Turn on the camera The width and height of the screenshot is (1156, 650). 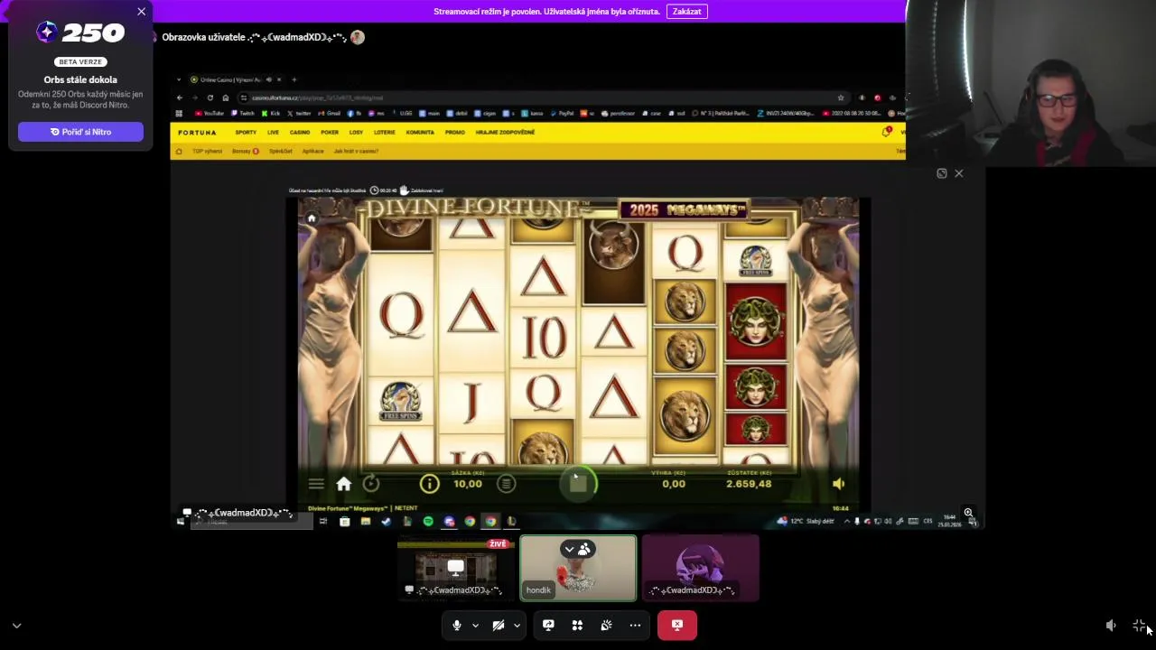(x=498, y=625)
